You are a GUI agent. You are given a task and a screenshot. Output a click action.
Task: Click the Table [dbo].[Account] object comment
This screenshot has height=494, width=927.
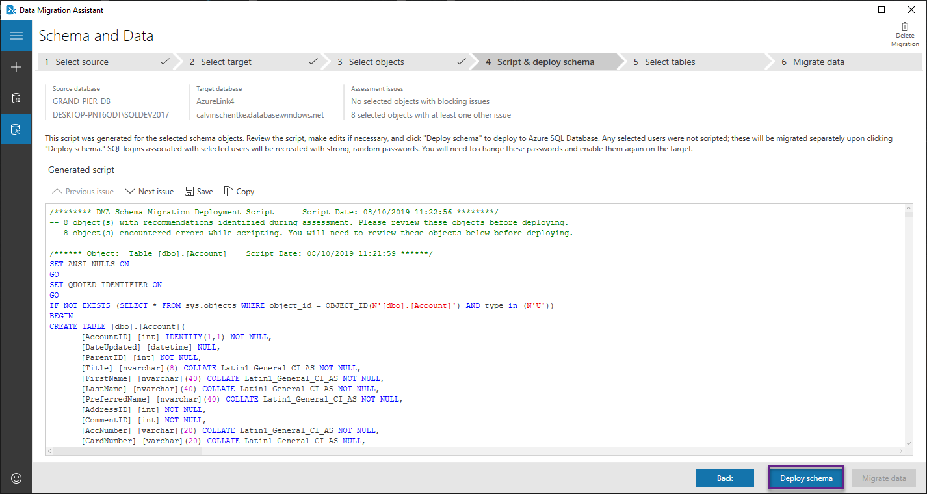pos(241,253)
